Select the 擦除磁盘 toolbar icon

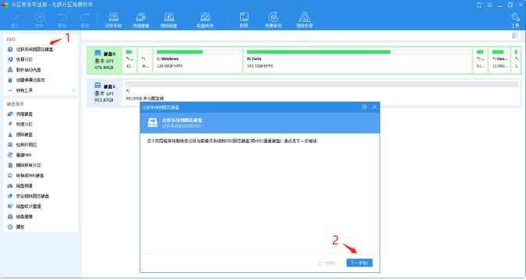169,20
